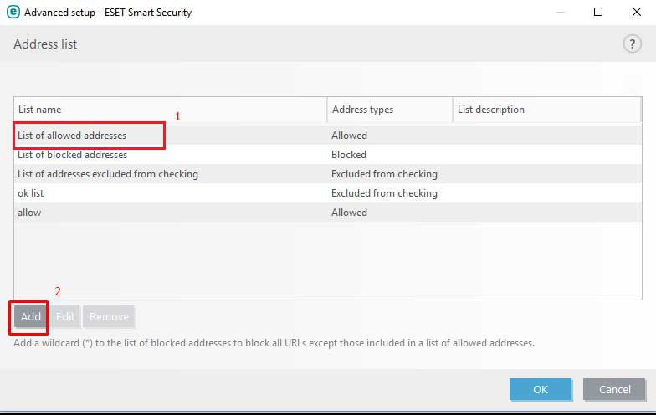Viewport: 656px width, 415px height.
Task: Close the Advanced setup window
Action: tap(637, 12)
